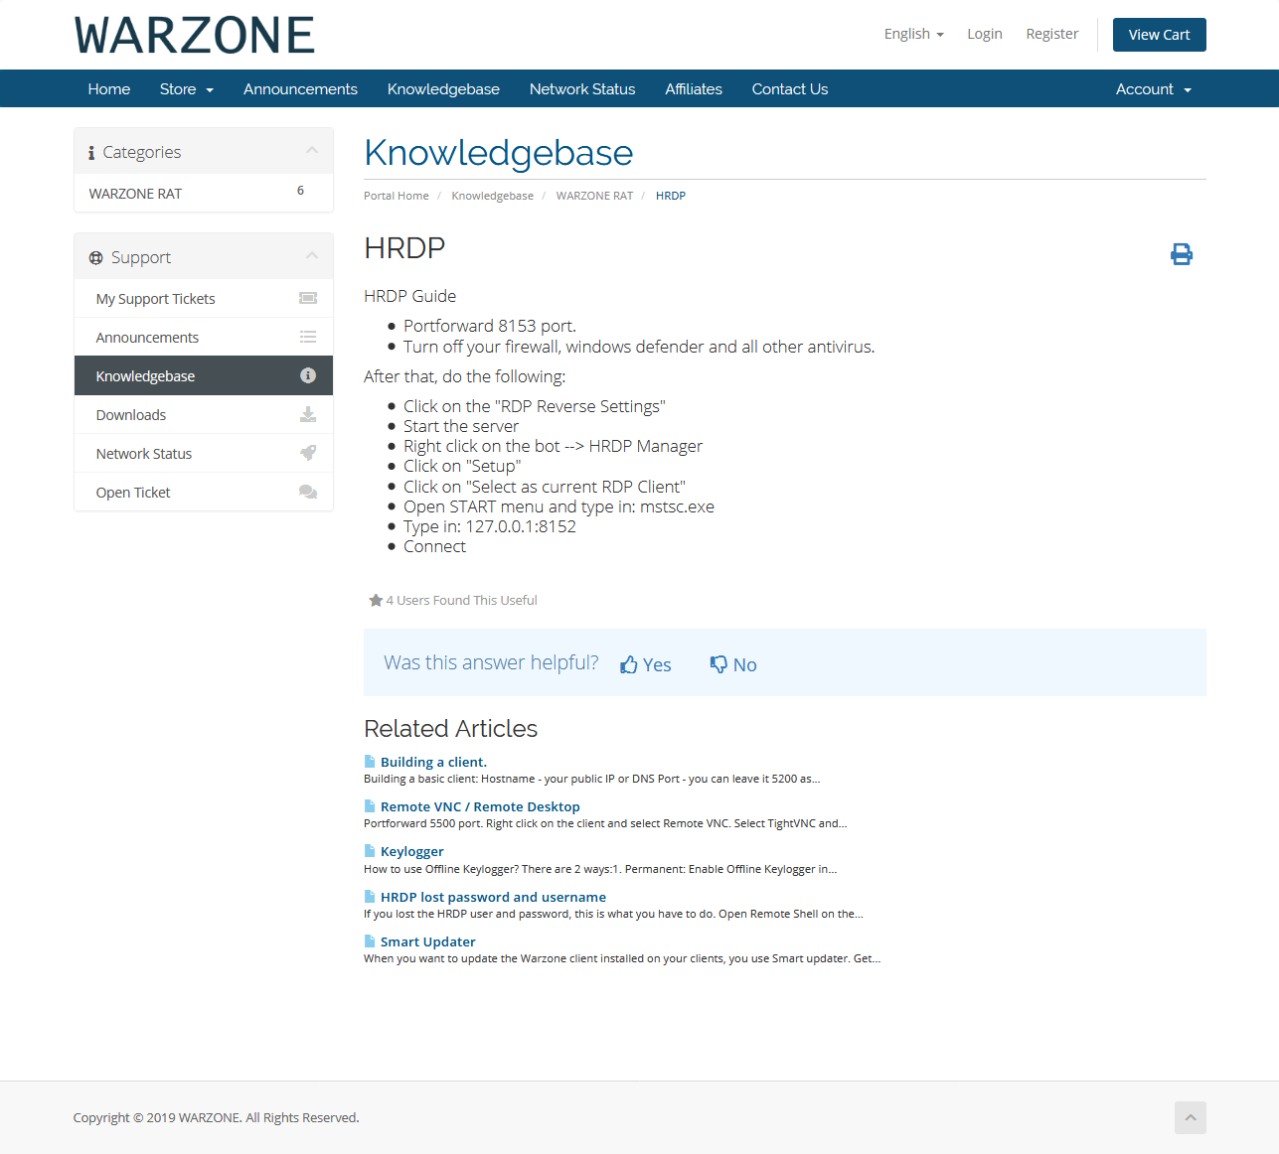
Task: Click the download icon in Support sidebar
Action: coord(308,414)
